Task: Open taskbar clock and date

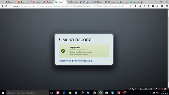Action: click(x=164, y=93)
